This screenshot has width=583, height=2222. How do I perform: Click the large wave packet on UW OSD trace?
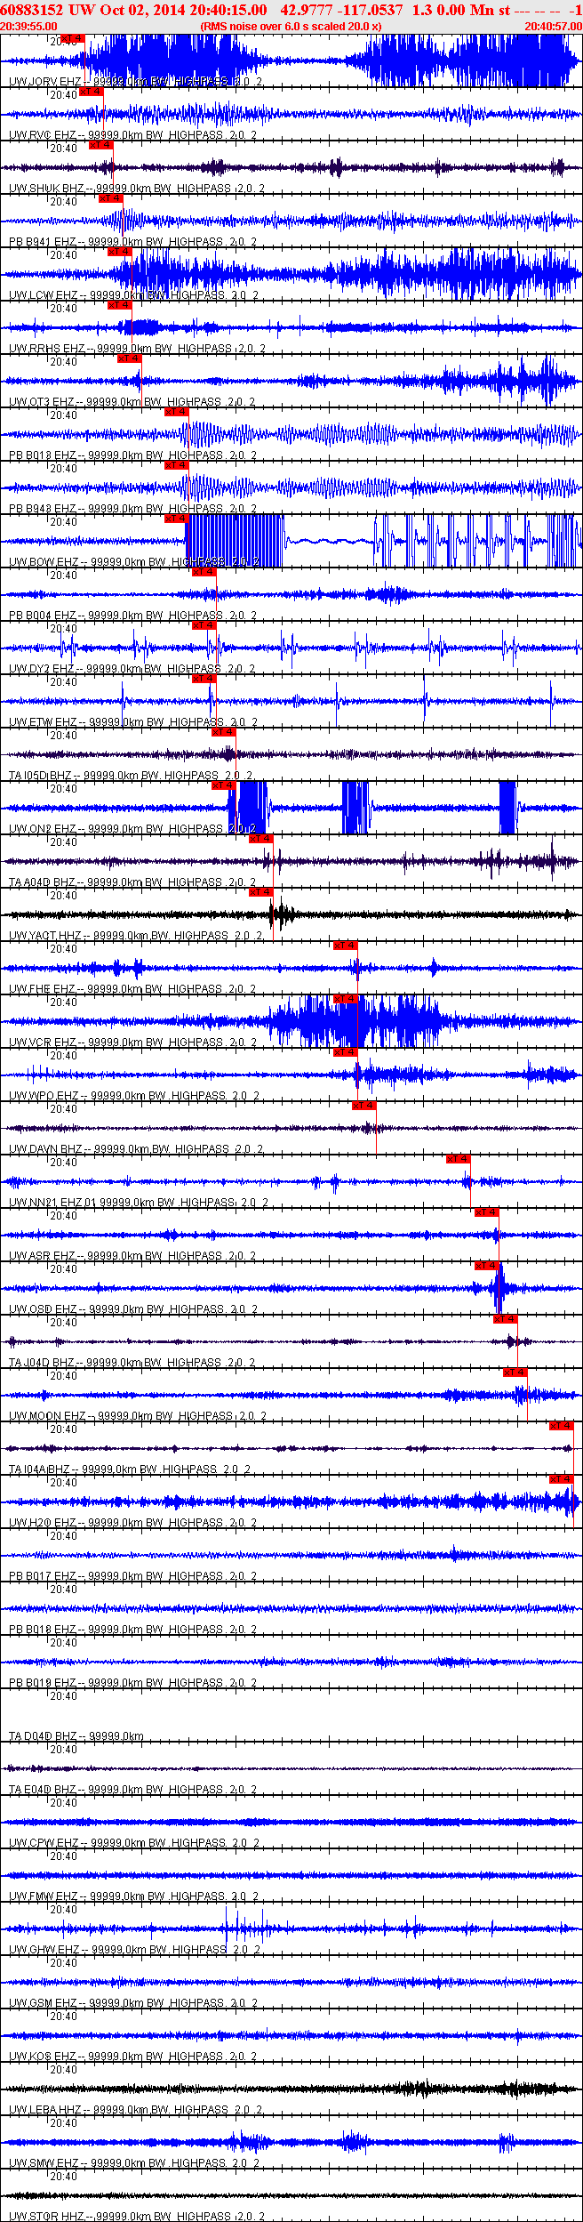(499, 1288)
